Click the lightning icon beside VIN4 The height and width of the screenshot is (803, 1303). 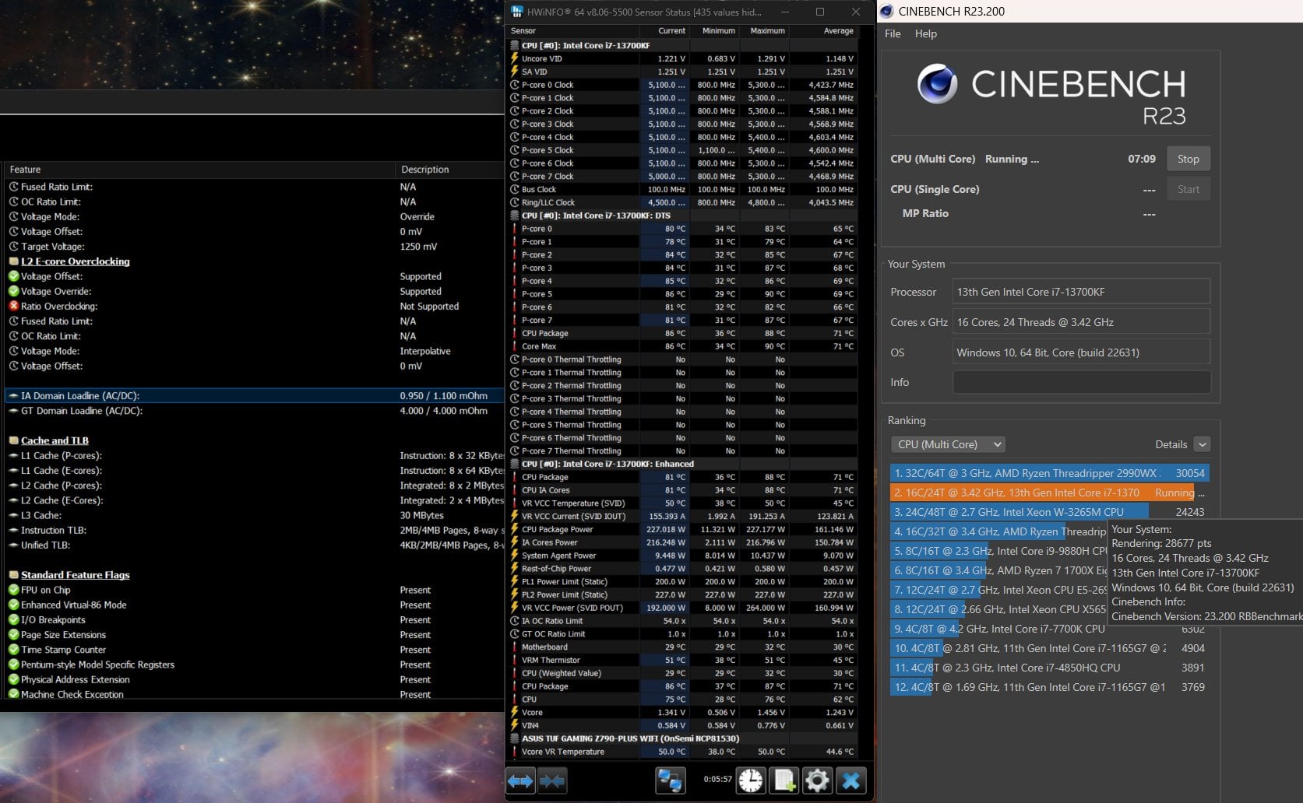click(x=515, y=725)
